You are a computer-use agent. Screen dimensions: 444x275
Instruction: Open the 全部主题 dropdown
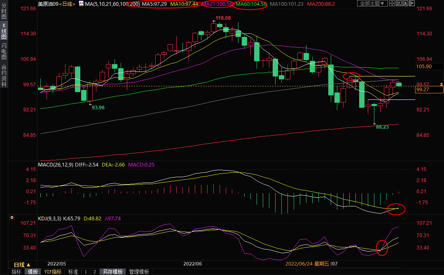[372, 4]
